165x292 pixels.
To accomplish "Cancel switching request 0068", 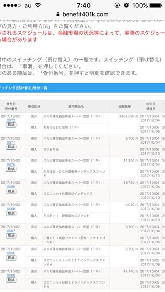I will tap(11, 214).
